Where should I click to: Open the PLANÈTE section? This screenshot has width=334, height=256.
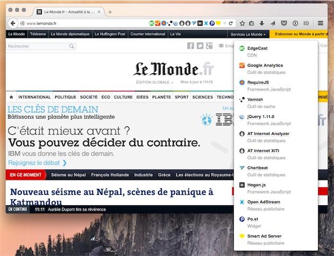point(162,97)
